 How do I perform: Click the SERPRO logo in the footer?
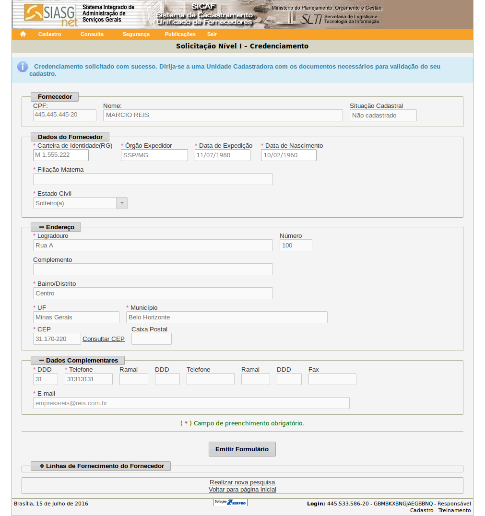pos(230,502)
